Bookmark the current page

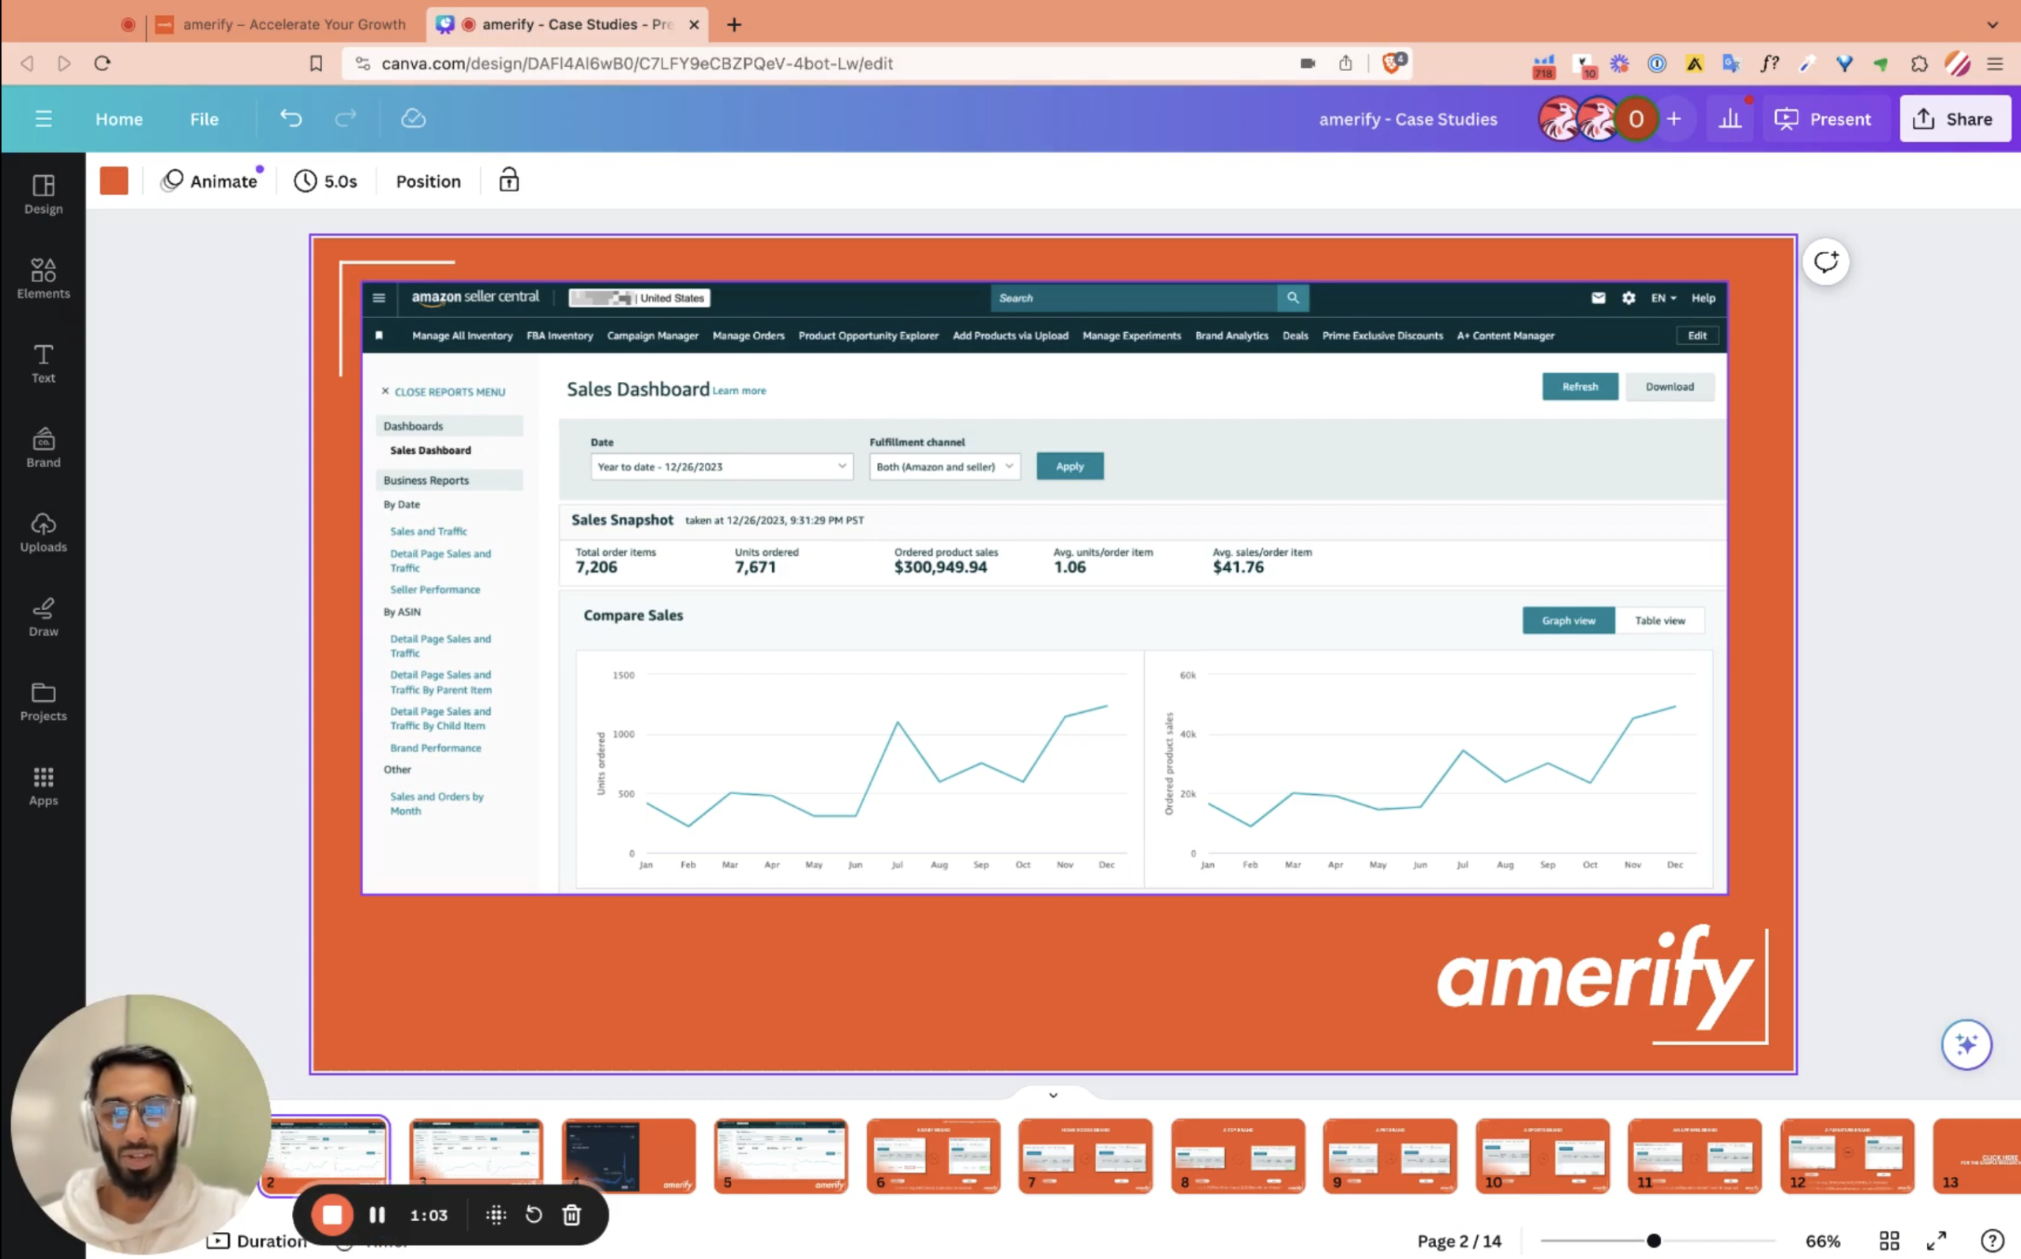coord(316,63)
